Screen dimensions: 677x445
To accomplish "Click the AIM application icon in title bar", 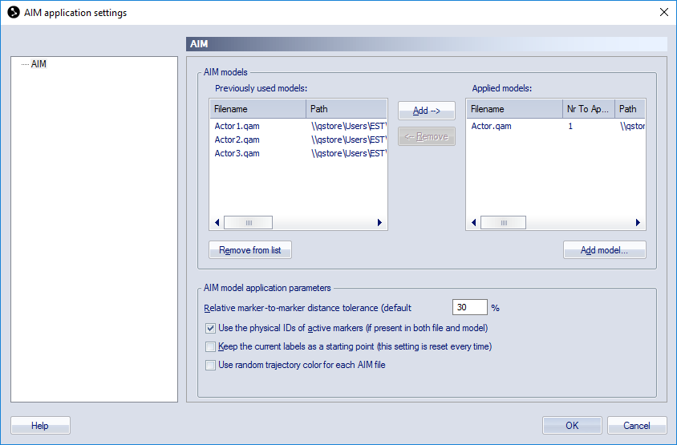I will coord(14,13).
